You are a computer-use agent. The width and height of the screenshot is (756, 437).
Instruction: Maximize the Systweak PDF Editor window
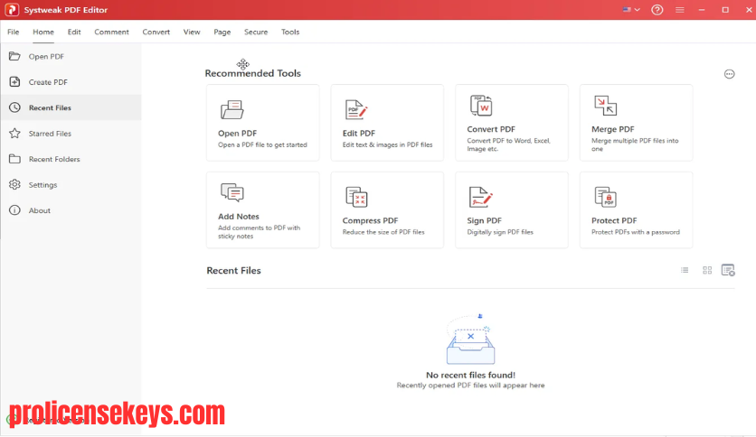click(x=725, y=10)
